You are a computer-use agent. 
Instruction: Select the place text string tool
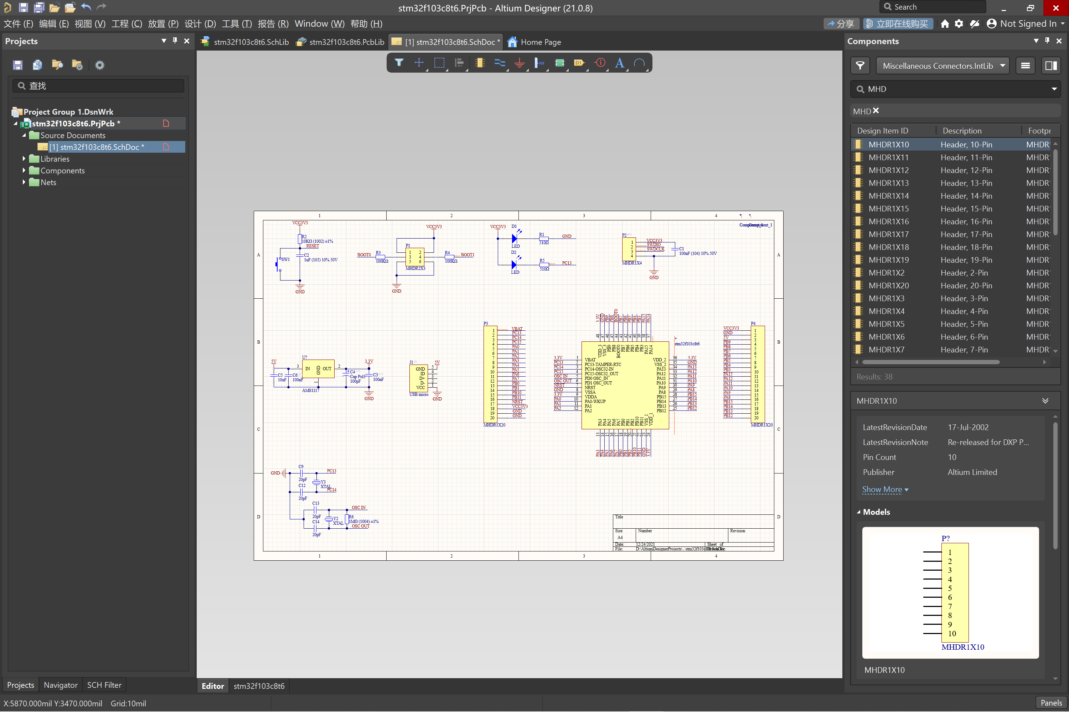(620, 63)
